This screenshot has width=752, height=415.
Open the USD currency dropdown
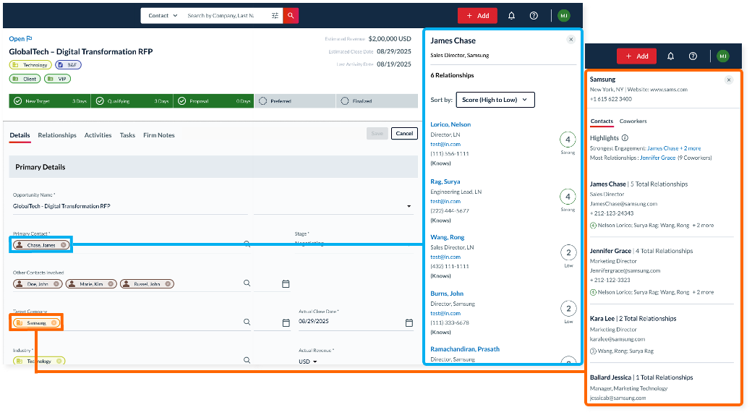coord(308,361)
